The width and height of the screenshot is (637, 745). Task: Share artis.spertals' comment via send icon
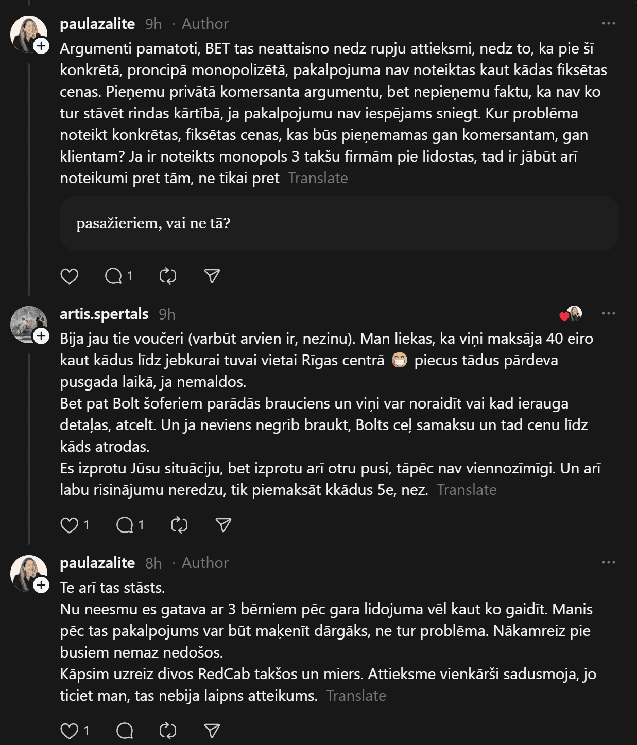tap(223, 525)
